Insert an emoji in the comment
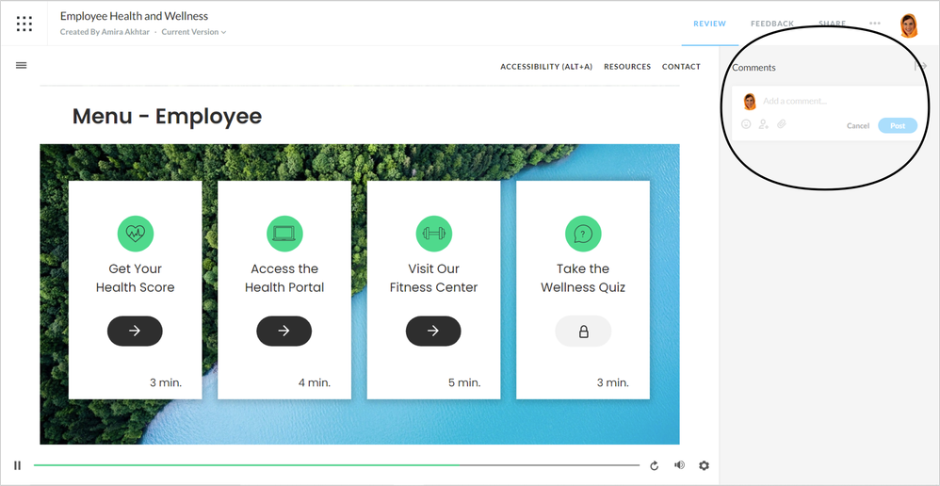940x486 pixels. 746,124
